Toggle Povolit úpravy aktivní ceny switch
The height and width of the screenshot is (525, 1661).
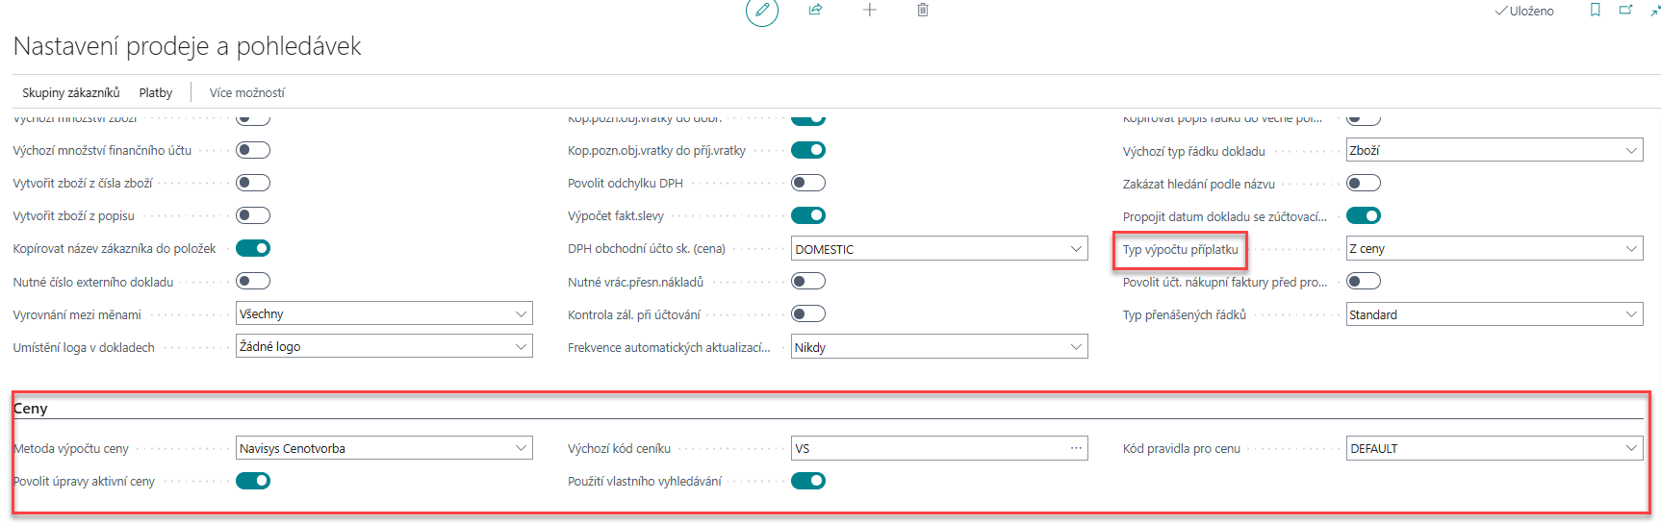pos(253,481)
